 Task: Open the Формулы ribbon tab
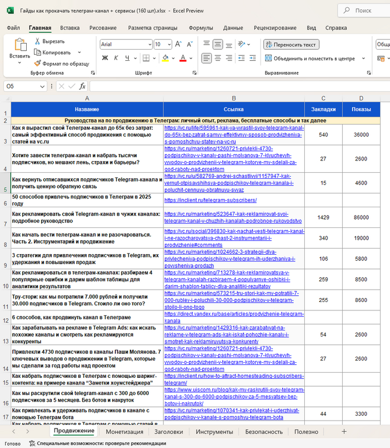tap(201, 28)
